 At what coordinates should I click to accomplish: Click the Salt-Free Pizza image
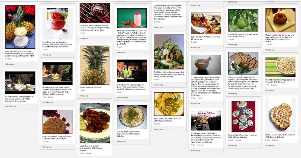click(206, 23)
